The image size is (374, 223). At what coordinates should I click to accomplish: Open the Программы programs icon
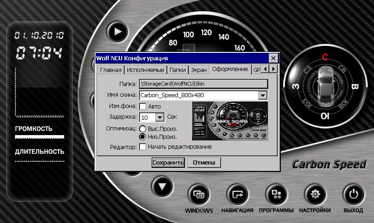[x=277, y=194]
